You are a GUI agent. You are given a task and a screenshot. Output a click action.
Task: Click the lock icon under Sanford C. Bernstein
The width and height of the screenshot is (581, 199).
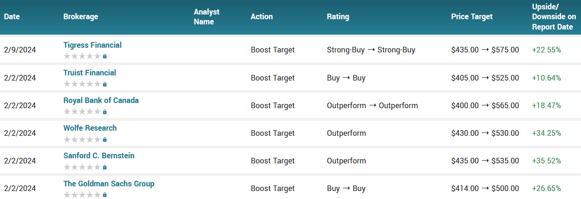tap(105, 167)
